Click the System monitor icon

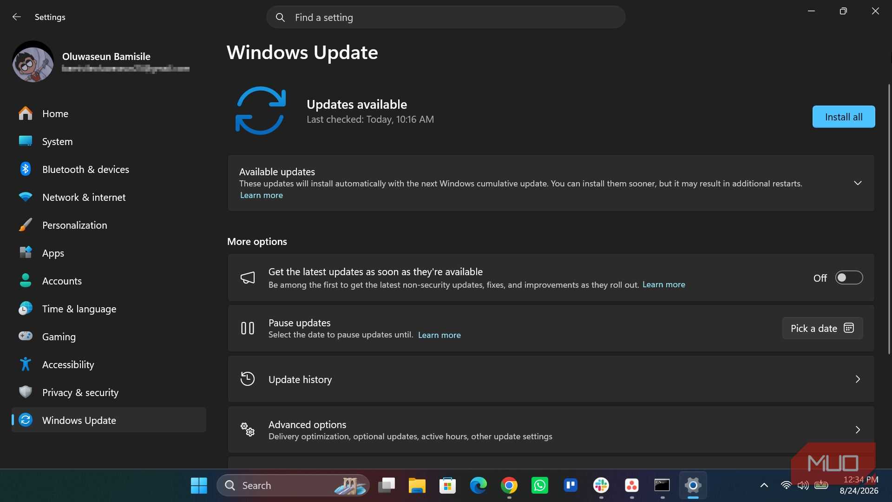click(26, 141)
